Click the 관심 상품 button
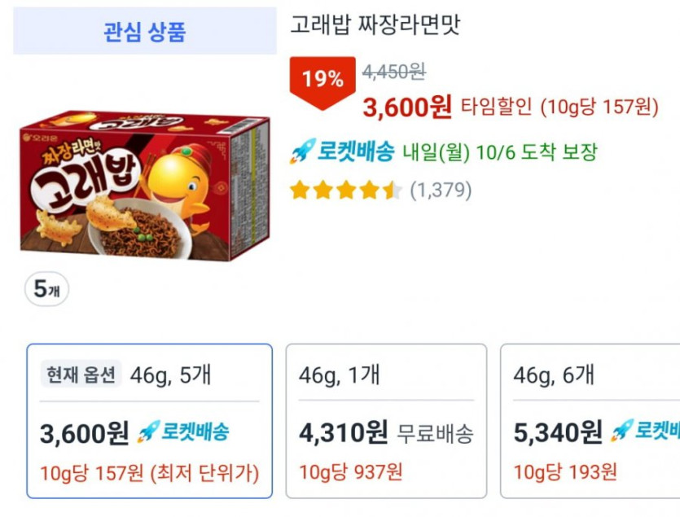This screenshot has width=680, height=517. coord(144,32)
